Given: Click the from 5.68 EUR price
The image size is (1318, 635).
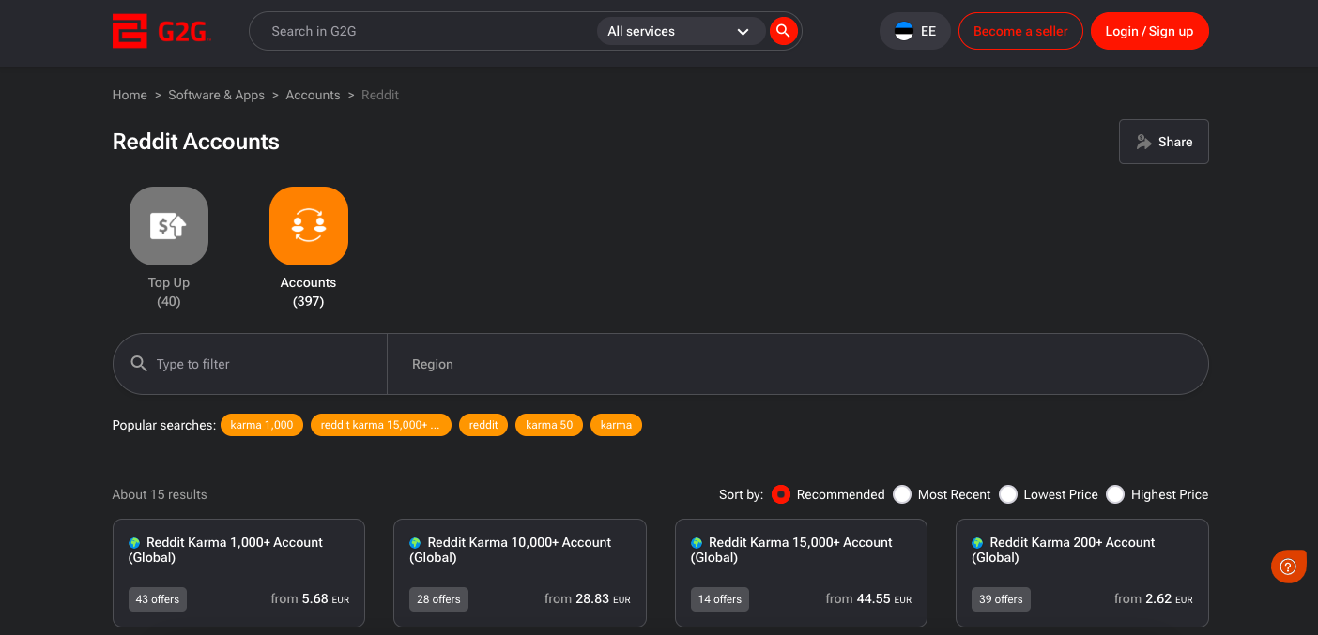Looking at the screenshot, I should click(x=310, y=598).
